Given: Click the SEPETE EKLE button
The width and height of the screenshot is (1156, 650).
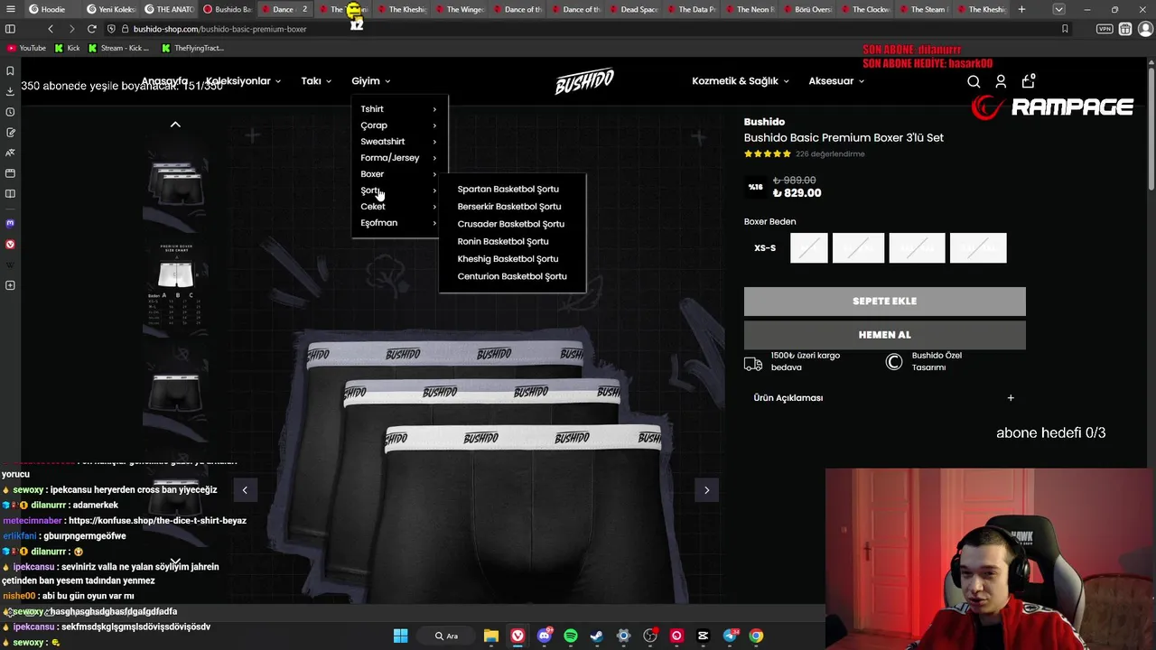Looking at the screenshot, I should click(884, 302).
